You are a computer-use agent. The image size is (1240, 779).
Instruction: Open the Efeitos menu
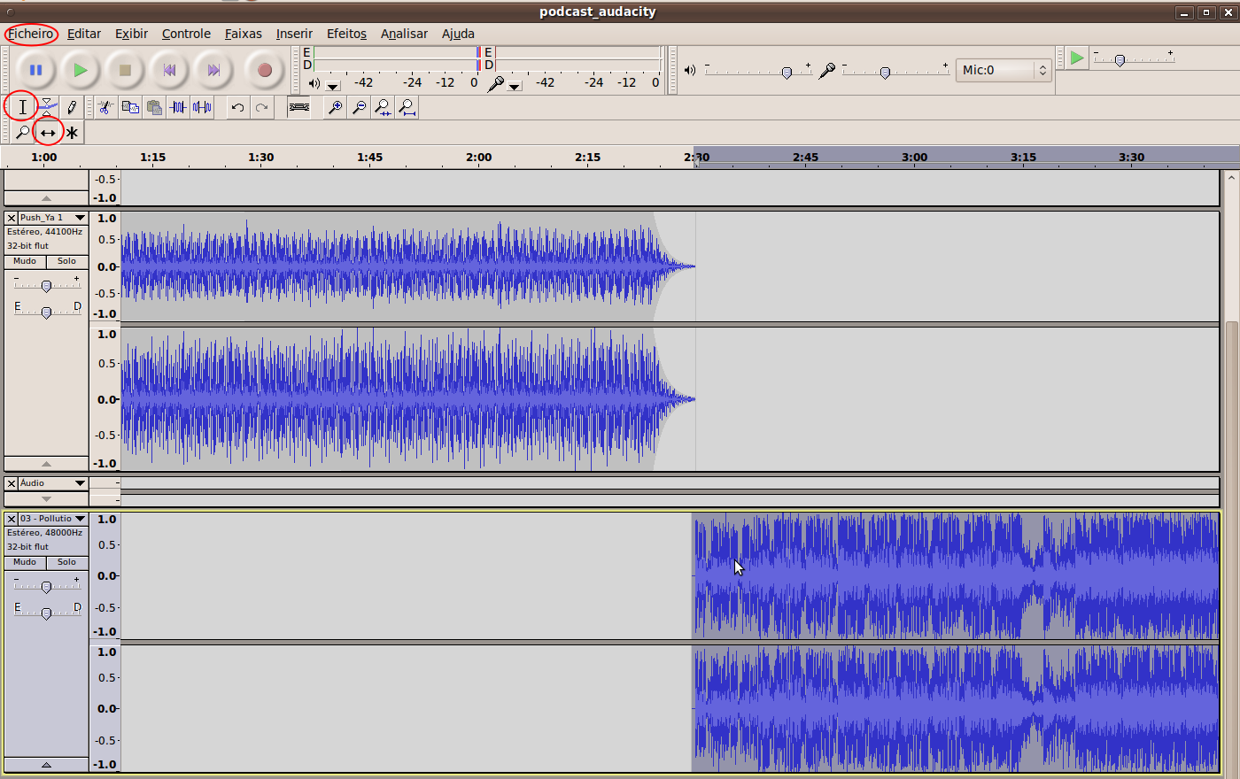click(346, 34)
